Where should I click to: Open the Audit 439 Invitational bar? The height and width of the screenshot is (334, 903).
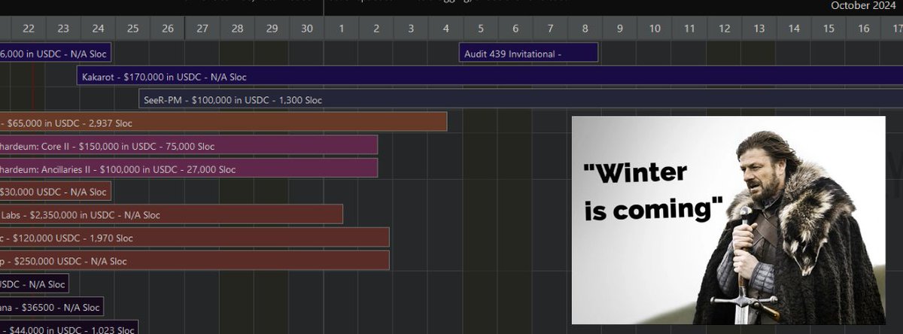(528, 53)
